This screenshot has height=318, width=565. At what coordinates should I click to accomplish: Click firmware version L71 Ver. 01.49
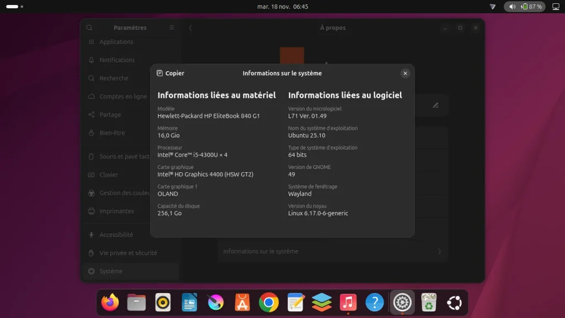pyautogui.click(x=307, y=116)
